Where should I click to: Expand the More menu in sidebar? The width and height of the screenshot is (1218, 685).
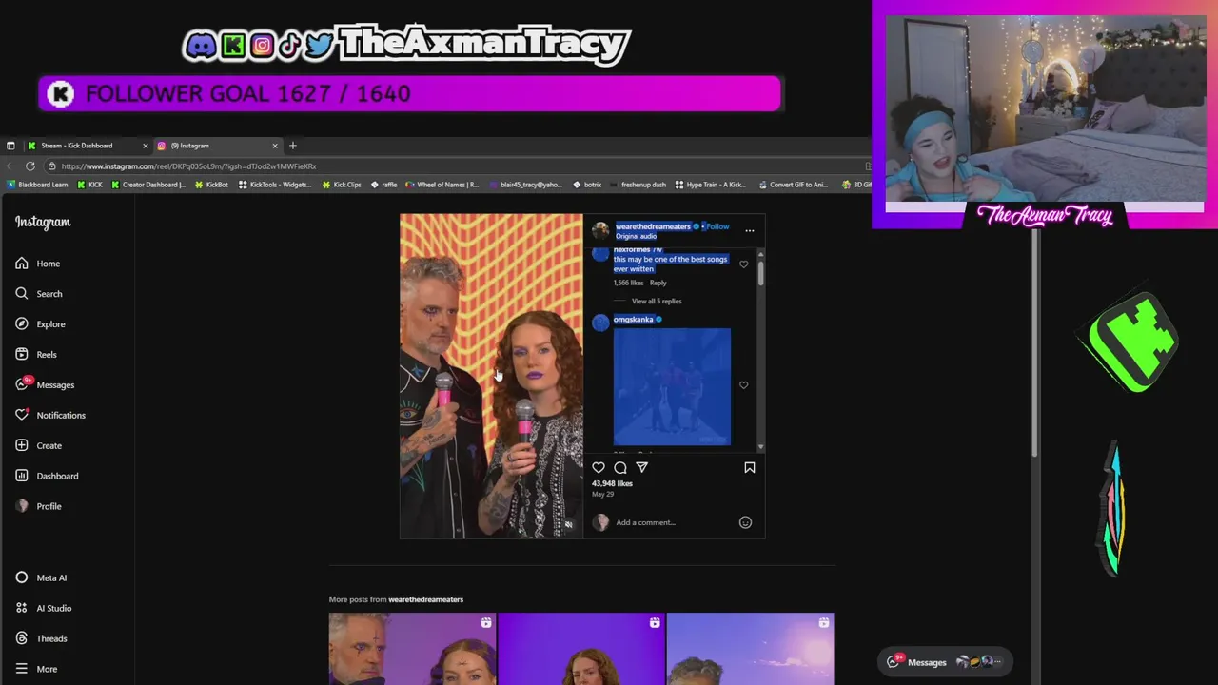click(x=36, y=669)
